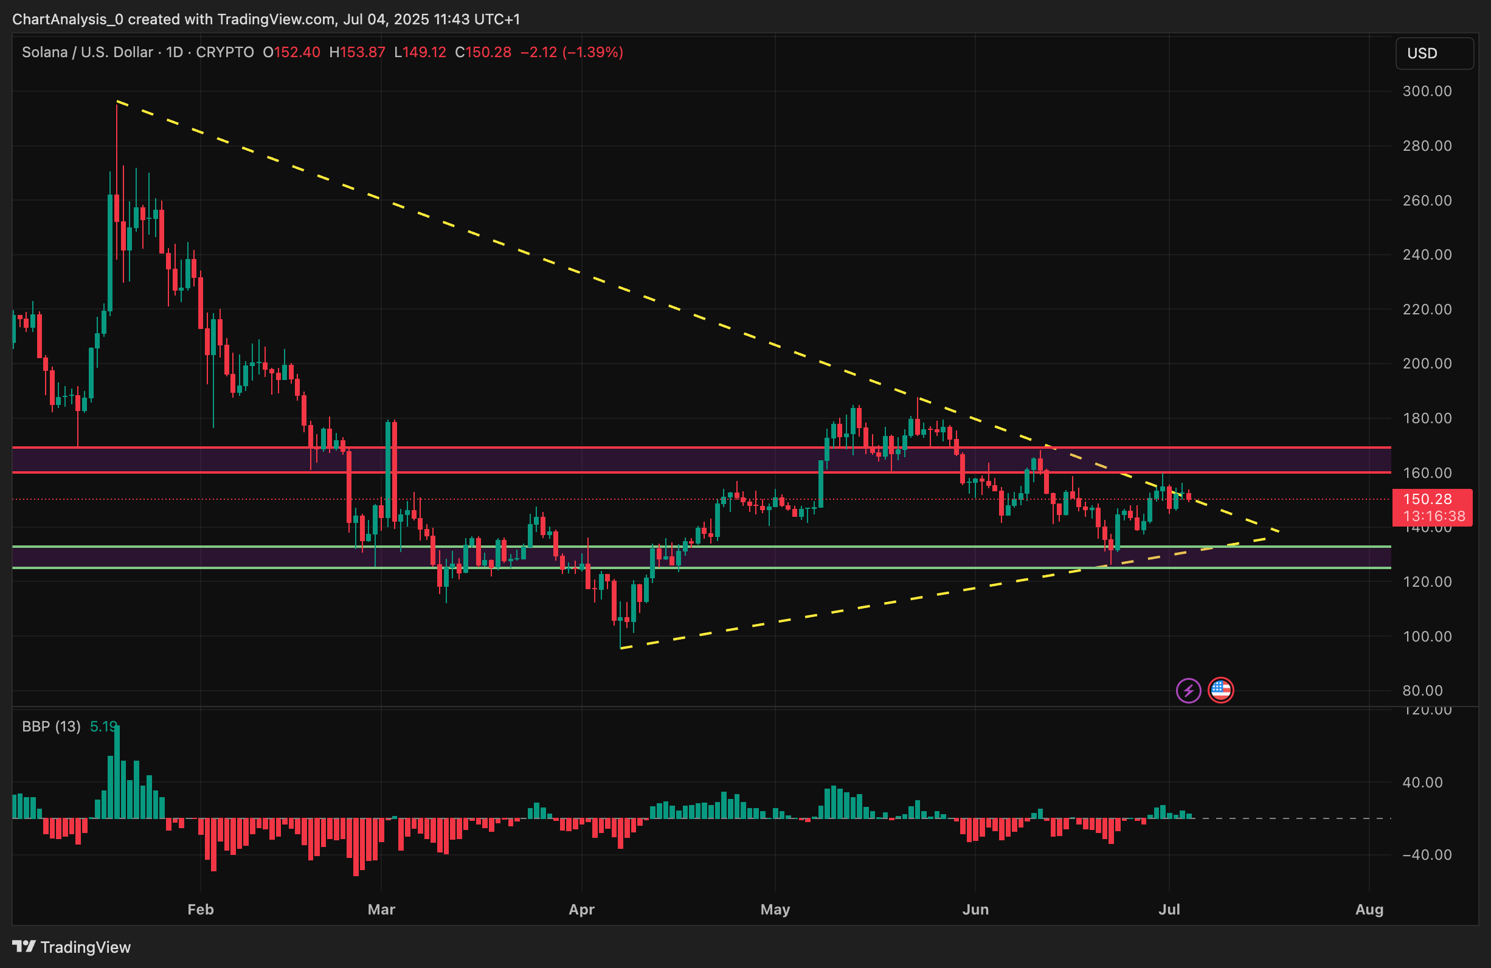Click the Solana / U.S. Dollar symbol title
Image resolution: width=1491 pixels, height=968 pixels.
pyautogui.click(x=88, y=52)
